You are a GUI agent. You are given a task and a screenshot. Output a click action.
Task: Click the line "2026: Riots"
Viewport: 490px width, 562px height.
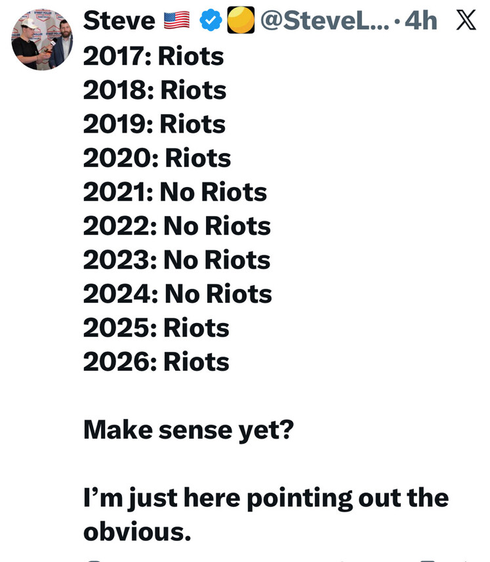(156, 362)
